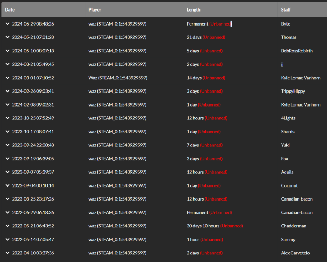The height and width of the screenshot is (262, 327).
Task: Click the 1 hour ban length by Sammy
Action: [193, 240]
